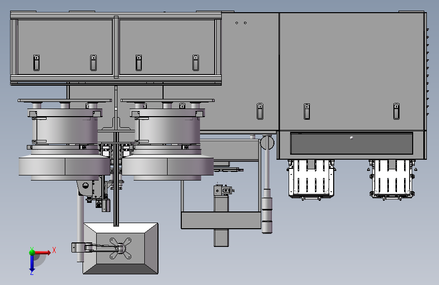The image size is (439, 285).
Task: Click the blue Z axis arrow of the triad
Action: pos(32,263)
